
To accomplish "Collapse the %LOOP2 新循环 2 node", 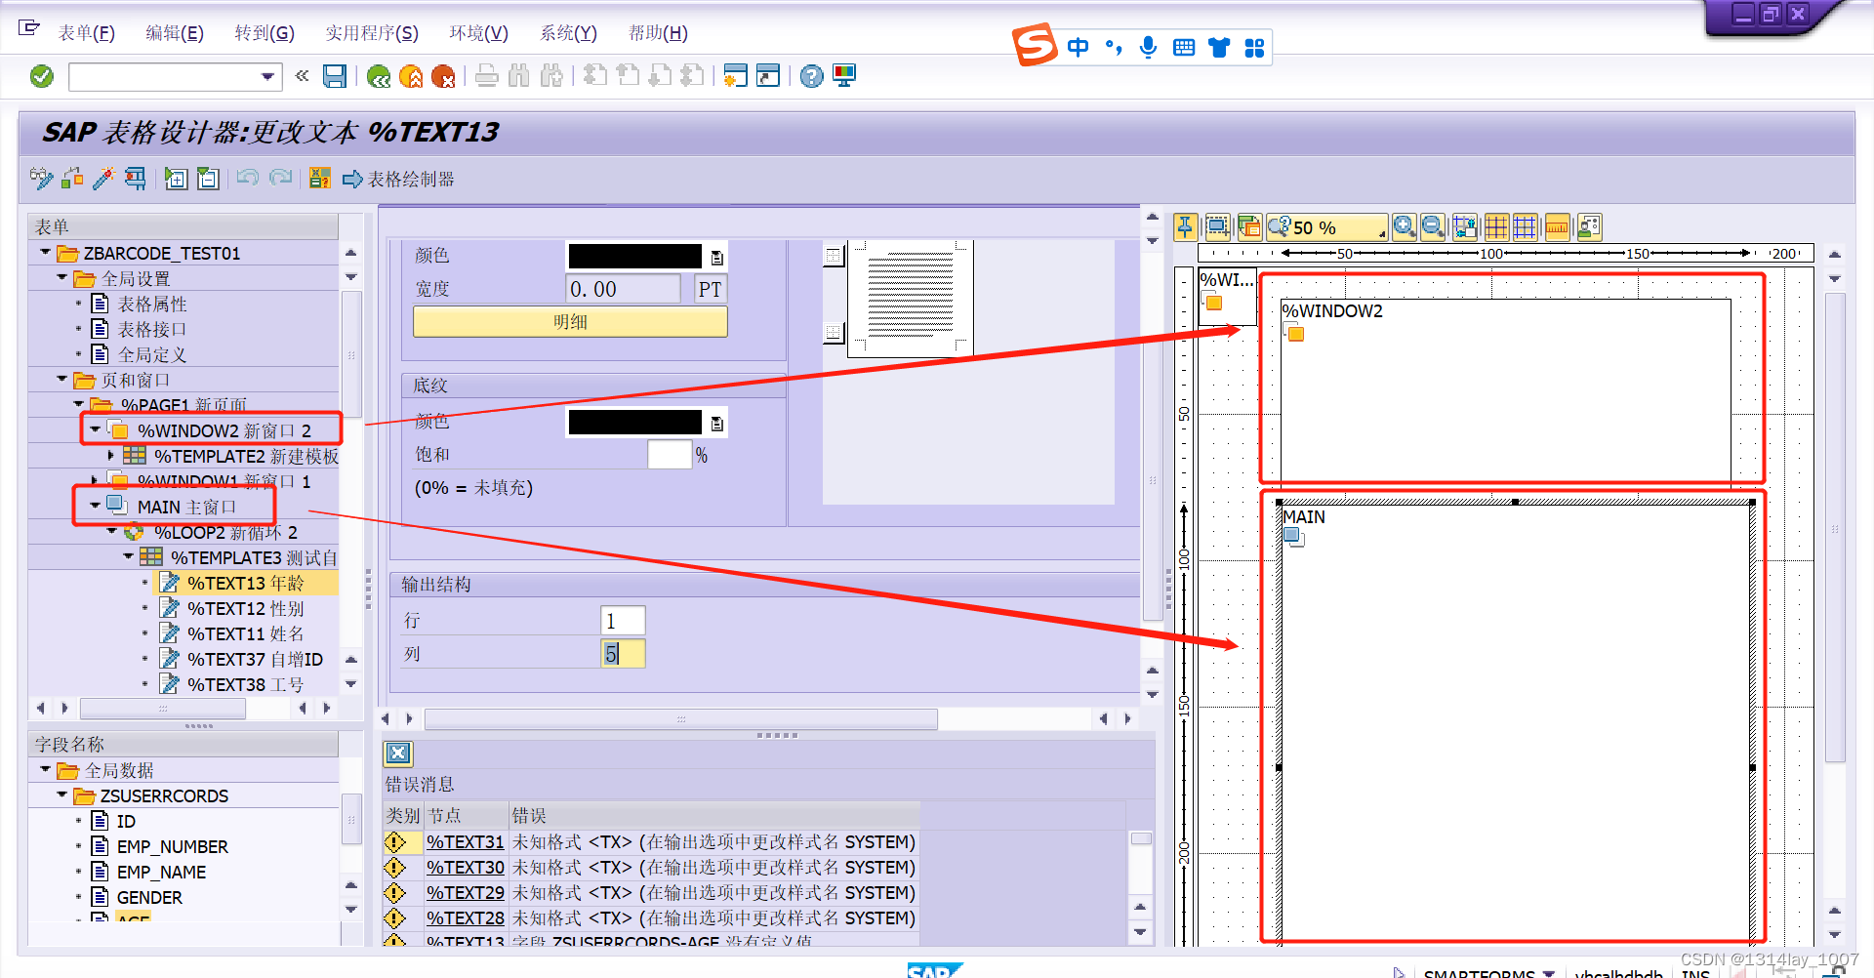I will pos(111,532).
